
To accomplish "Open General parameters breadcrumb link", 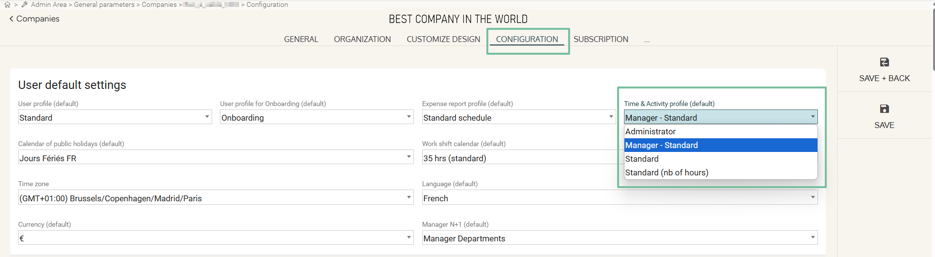I will pos(104,4).
